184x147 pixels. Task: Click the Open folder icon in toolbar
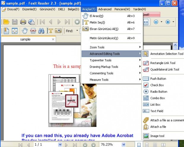6,22
